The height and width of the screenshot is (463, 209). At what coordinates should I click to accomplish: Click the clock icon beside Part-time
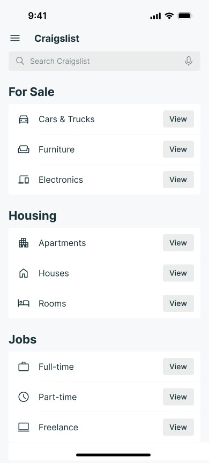click(x=24, y=397)
